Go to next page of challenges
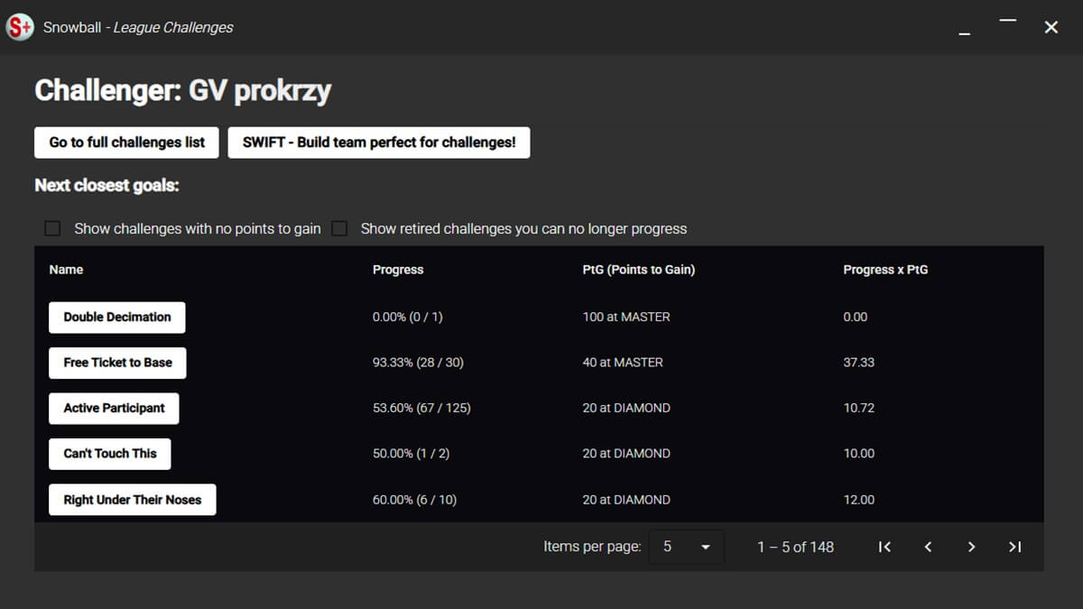 (971, 547)
